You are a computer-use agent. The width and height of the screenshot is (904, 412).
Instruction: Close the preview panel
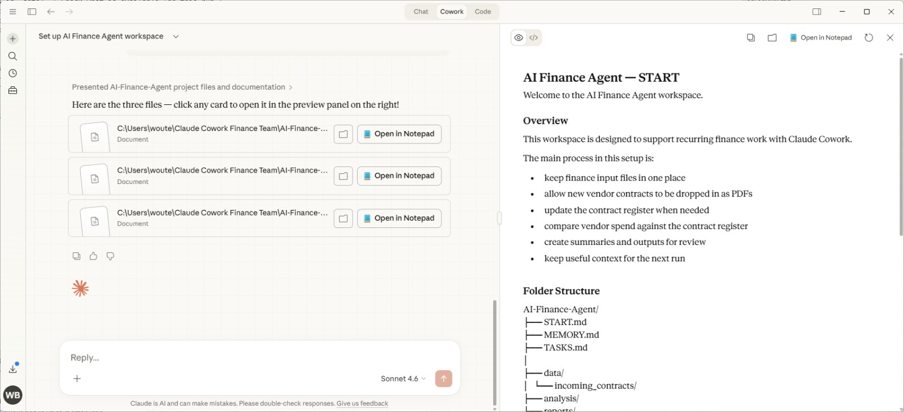click(890, 38)
